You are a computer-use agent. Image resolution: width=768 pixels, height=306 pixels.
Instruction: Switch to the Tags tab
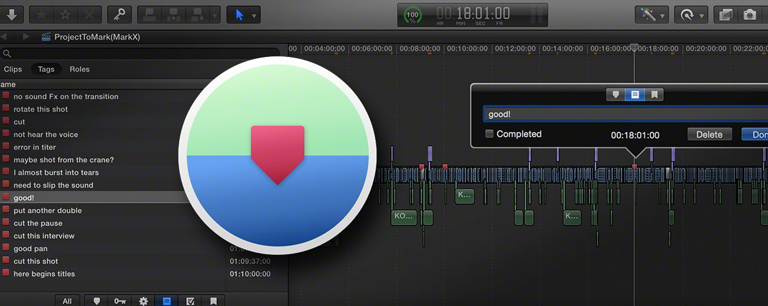point(46,69)
